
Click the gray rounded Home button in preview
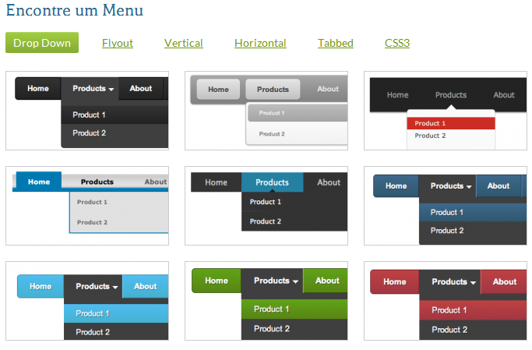point(218,90)
